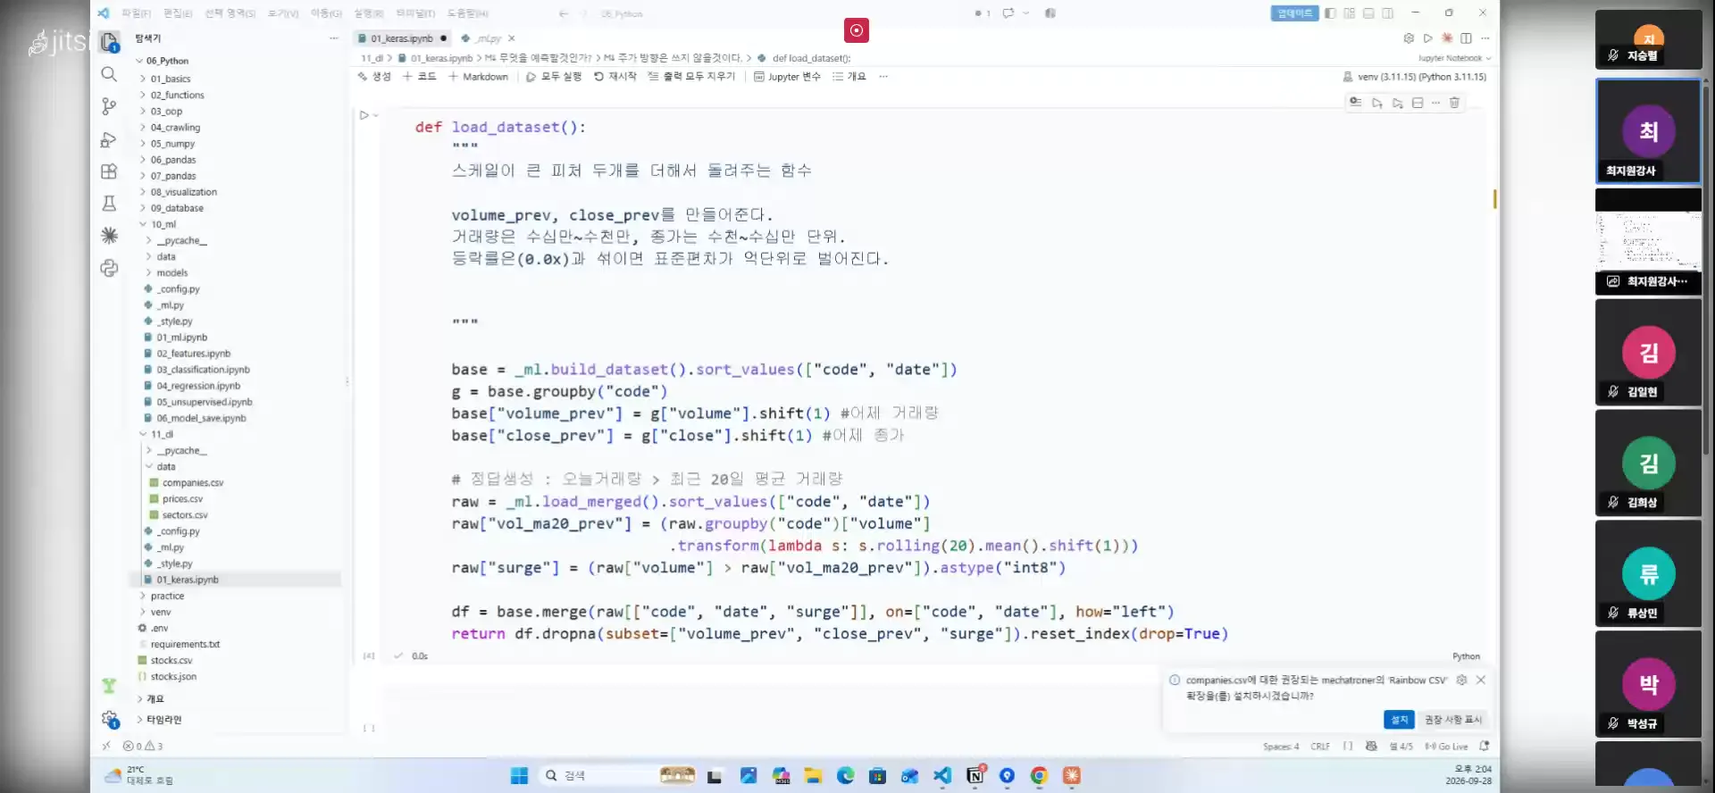
Task: Expand the 타임라인 section
Action: click(x=163, y=720)
